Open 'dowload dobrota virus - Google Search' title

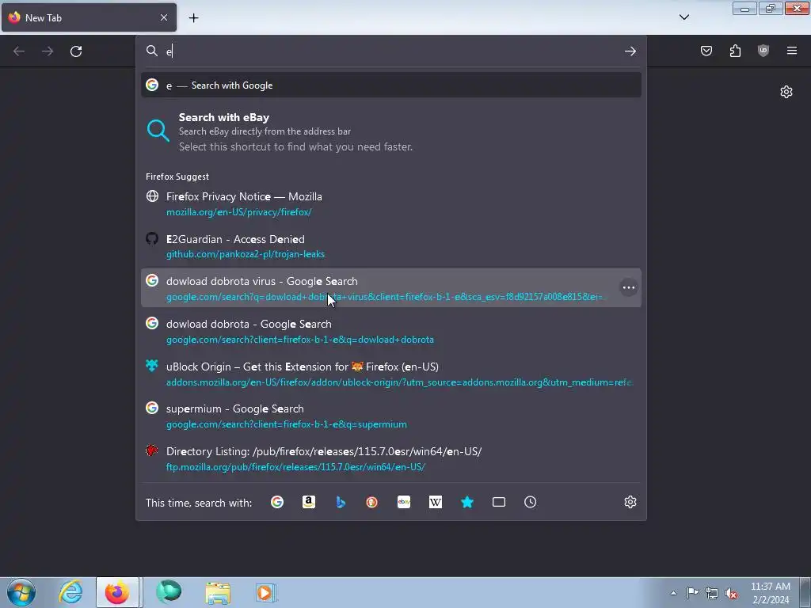pyautogui.click(x=261, y=281)
